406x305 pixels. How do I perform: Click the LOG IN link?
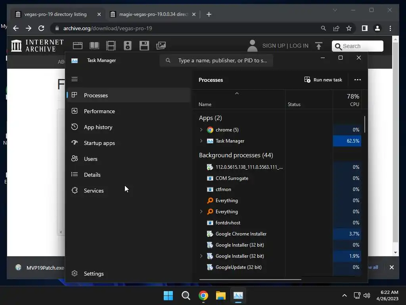299,46
